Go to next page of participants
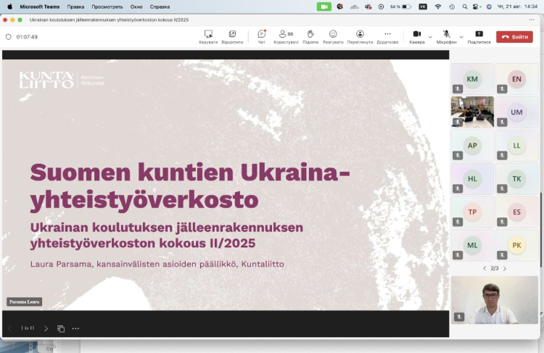 [x=505, y=268]
